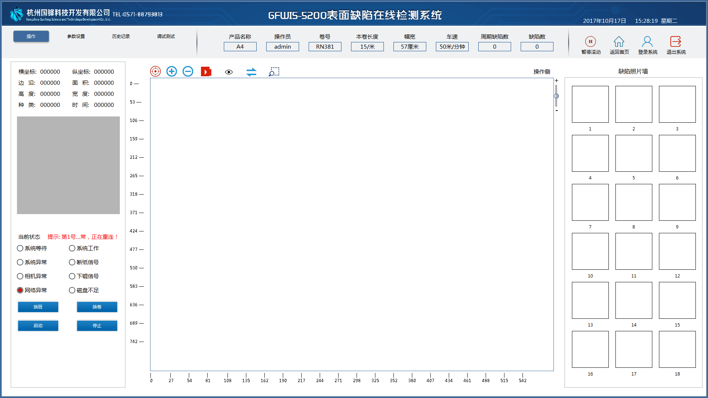Toggle the eye visibility icon

click(x=229, y=72)
